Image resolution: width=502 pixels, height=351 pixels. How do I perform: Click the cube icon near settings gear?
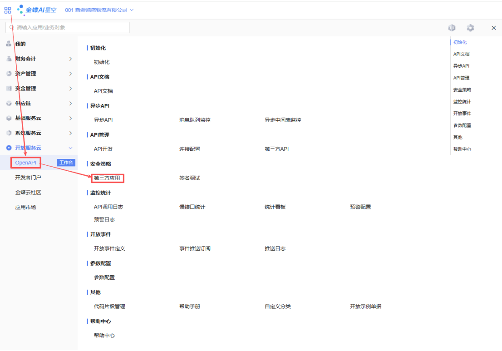click(x=452, y=28)
